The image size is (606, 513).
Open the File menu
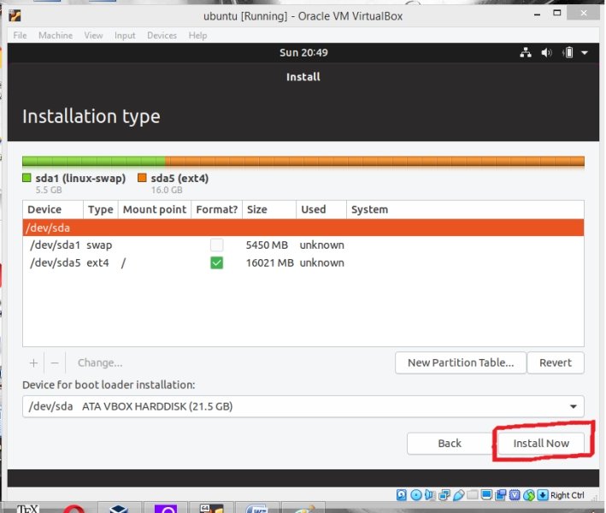pos(21,35)
